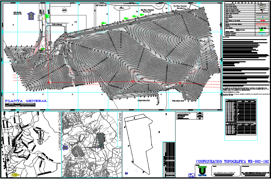Select the 1/2 sheet number badge
Viewport: 271px width, 179px height.
point(191,176)
